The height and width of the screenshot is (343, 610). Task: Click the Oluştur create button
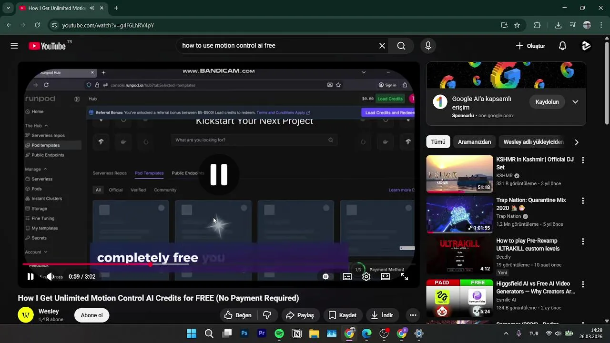(530, 46)
